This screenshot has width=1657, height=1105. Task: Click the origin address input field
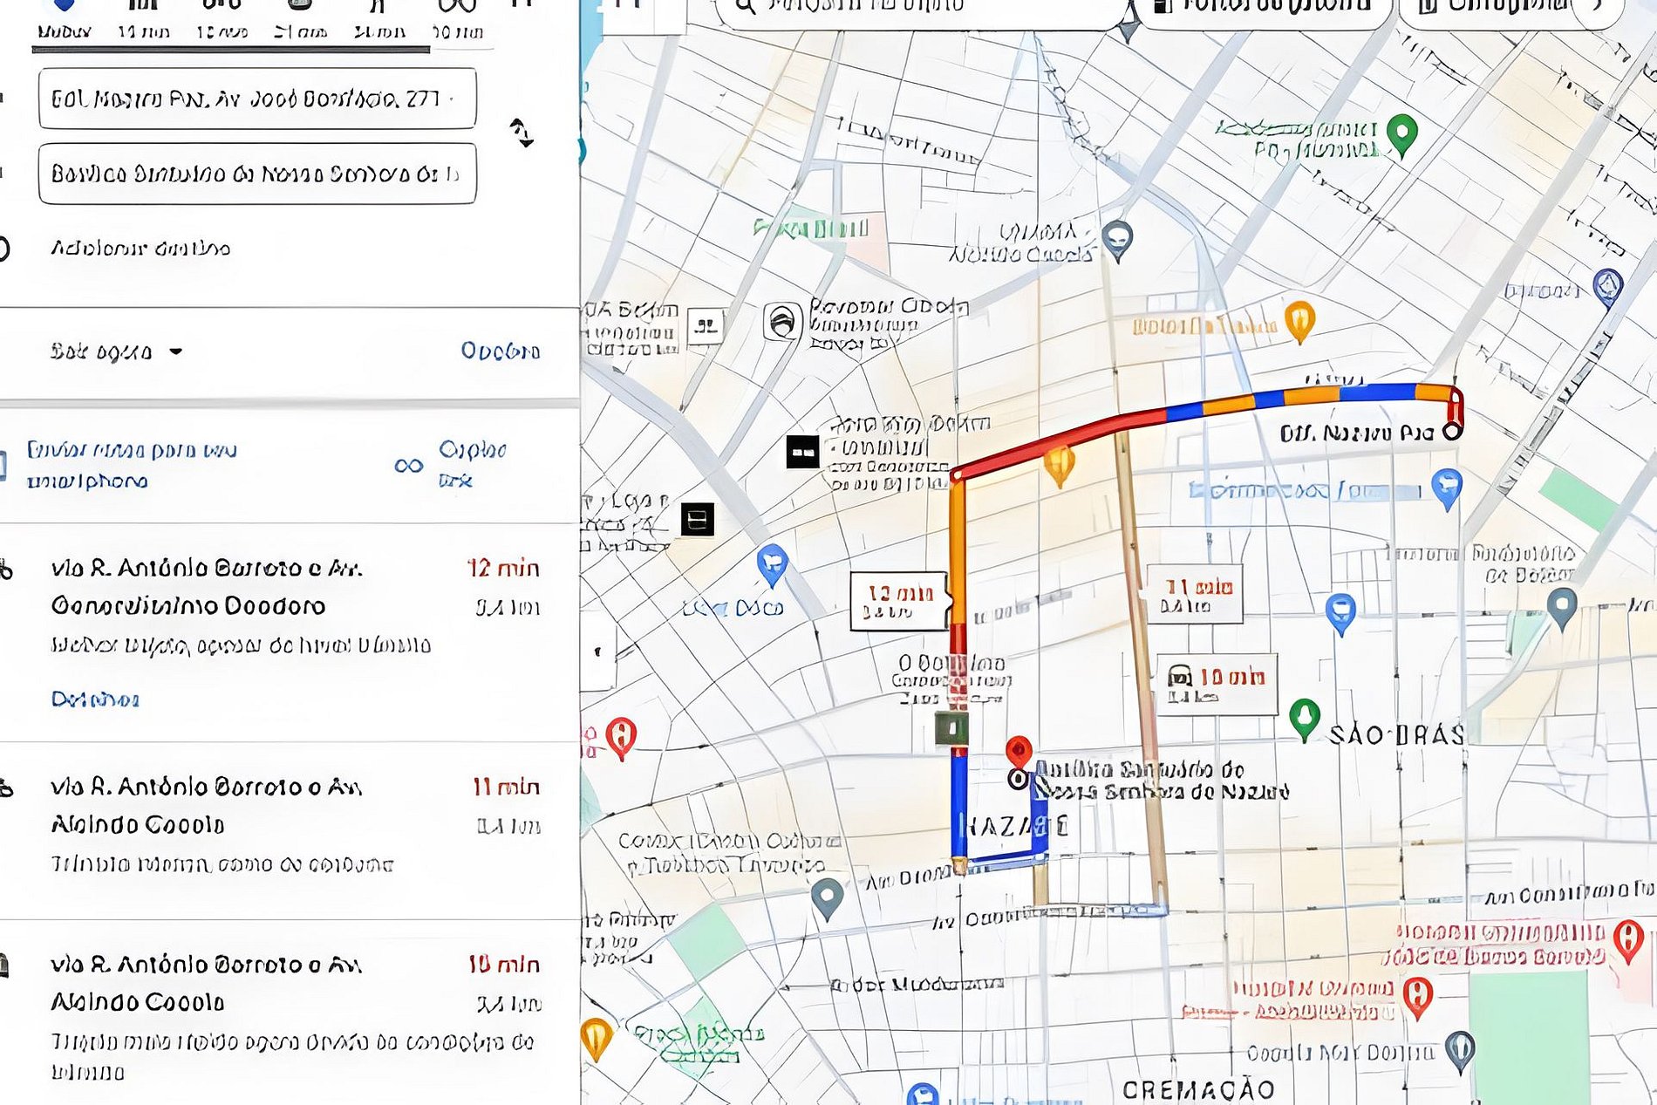point(257,99)
